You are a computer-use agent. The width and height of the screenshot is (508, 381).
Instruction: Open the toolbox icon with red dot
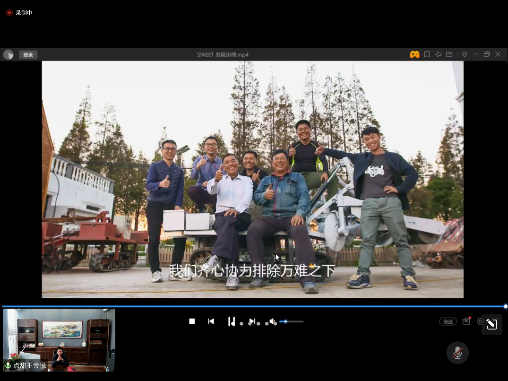pos(466,321)
